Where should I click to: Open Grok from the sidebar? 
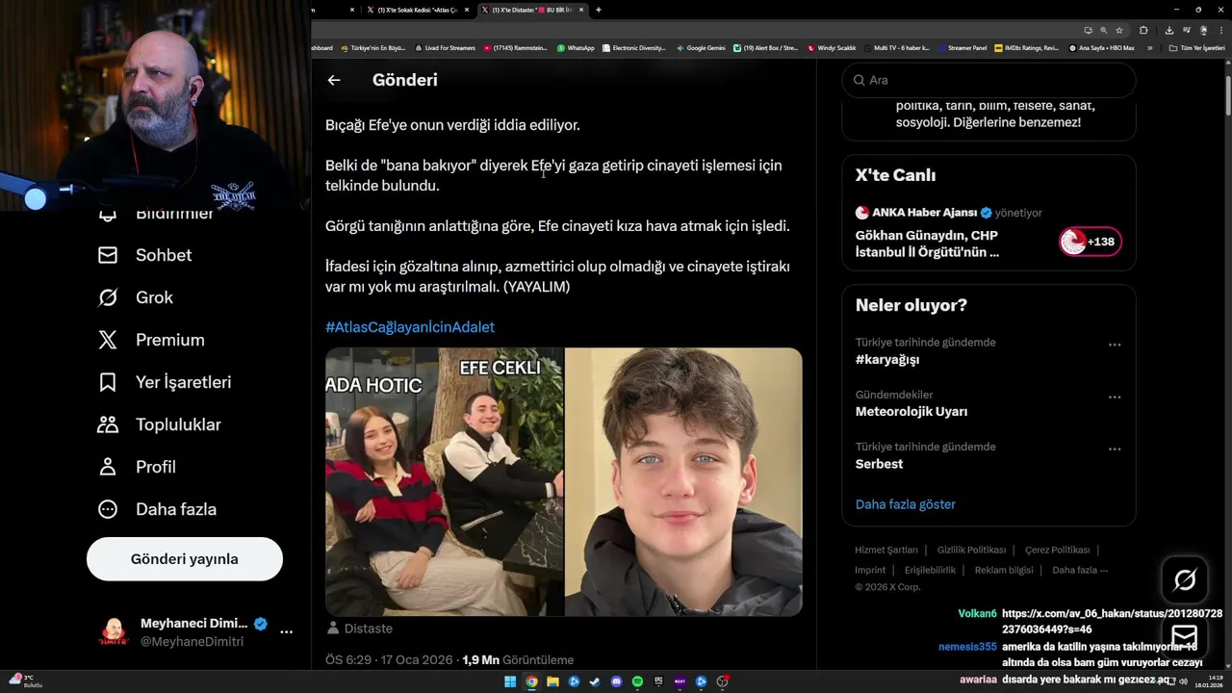pyautogui.click(x=135, y=297)
